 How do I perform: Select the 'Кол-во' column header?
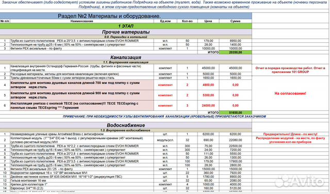click(x=187, y=21)
